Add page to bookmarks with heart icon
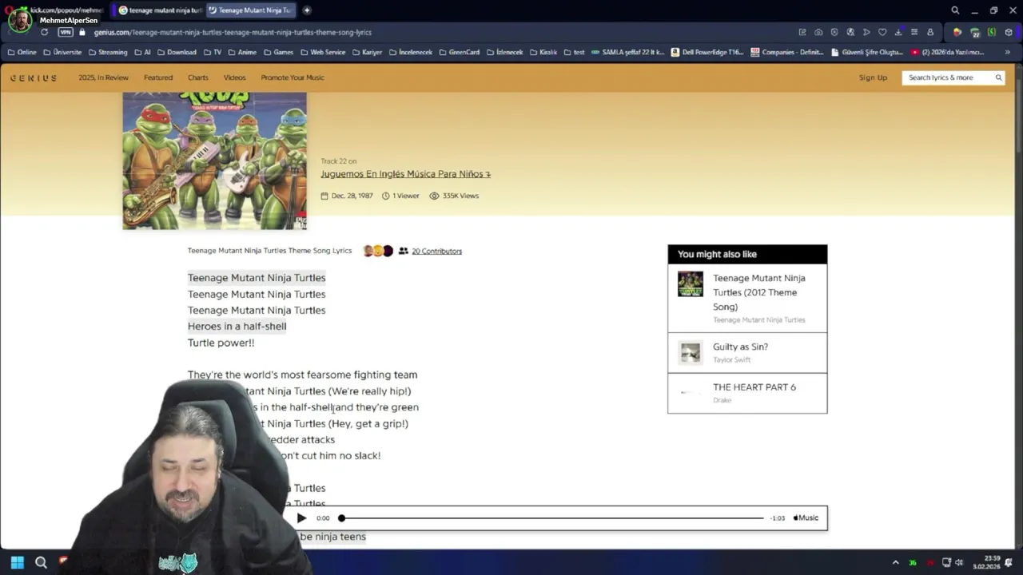This screenshot has width=1023, height=575. (x=882, y=32)
